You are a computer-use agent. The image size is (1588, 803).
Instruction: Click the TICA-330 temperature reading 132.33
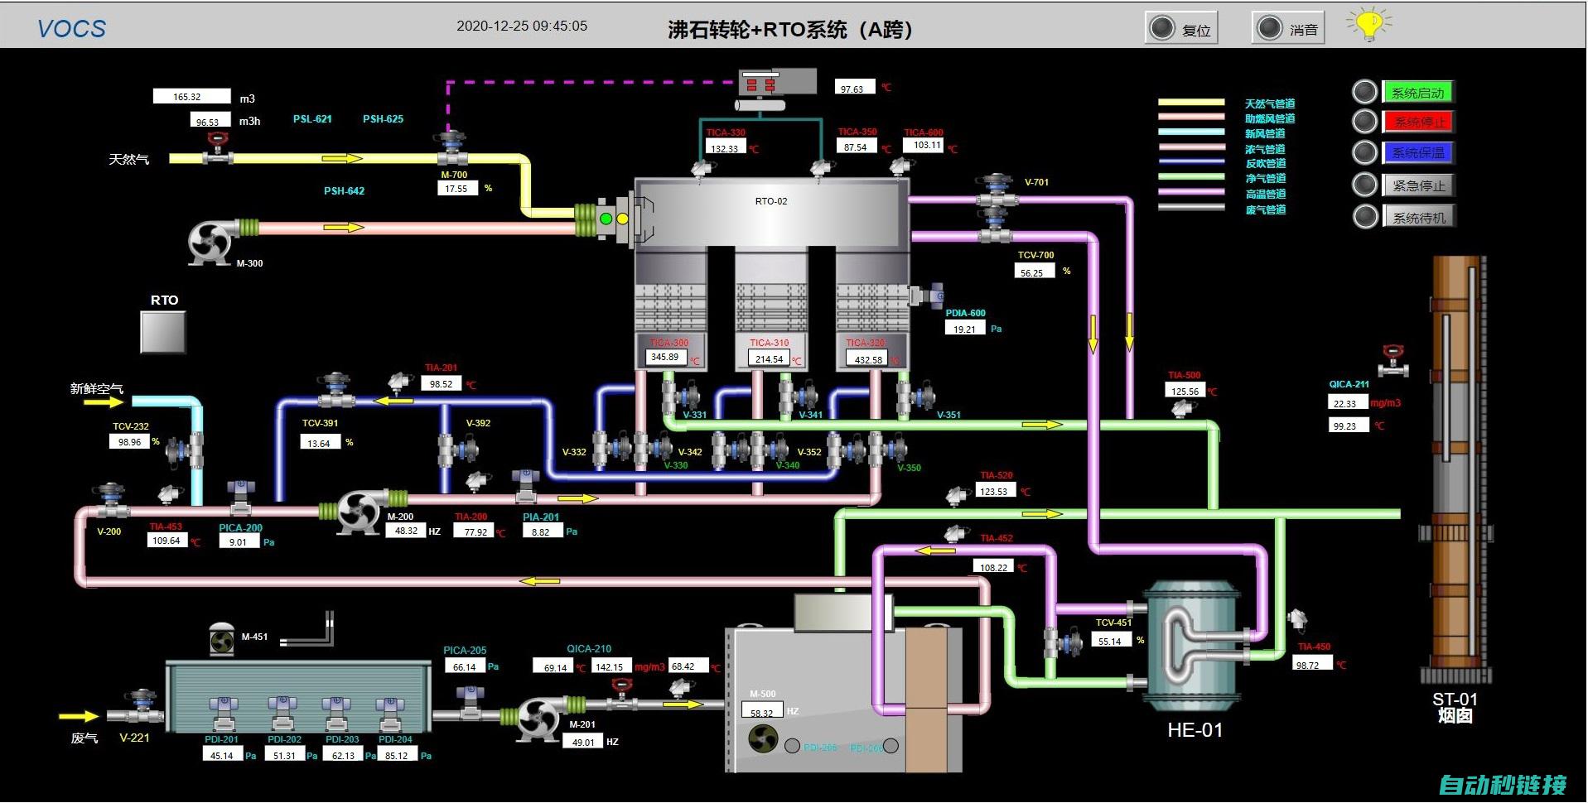[726, 148]
